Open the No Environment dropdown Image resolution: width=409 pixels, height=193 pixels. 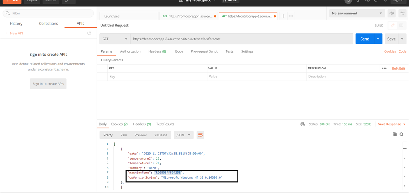[357, 13]
